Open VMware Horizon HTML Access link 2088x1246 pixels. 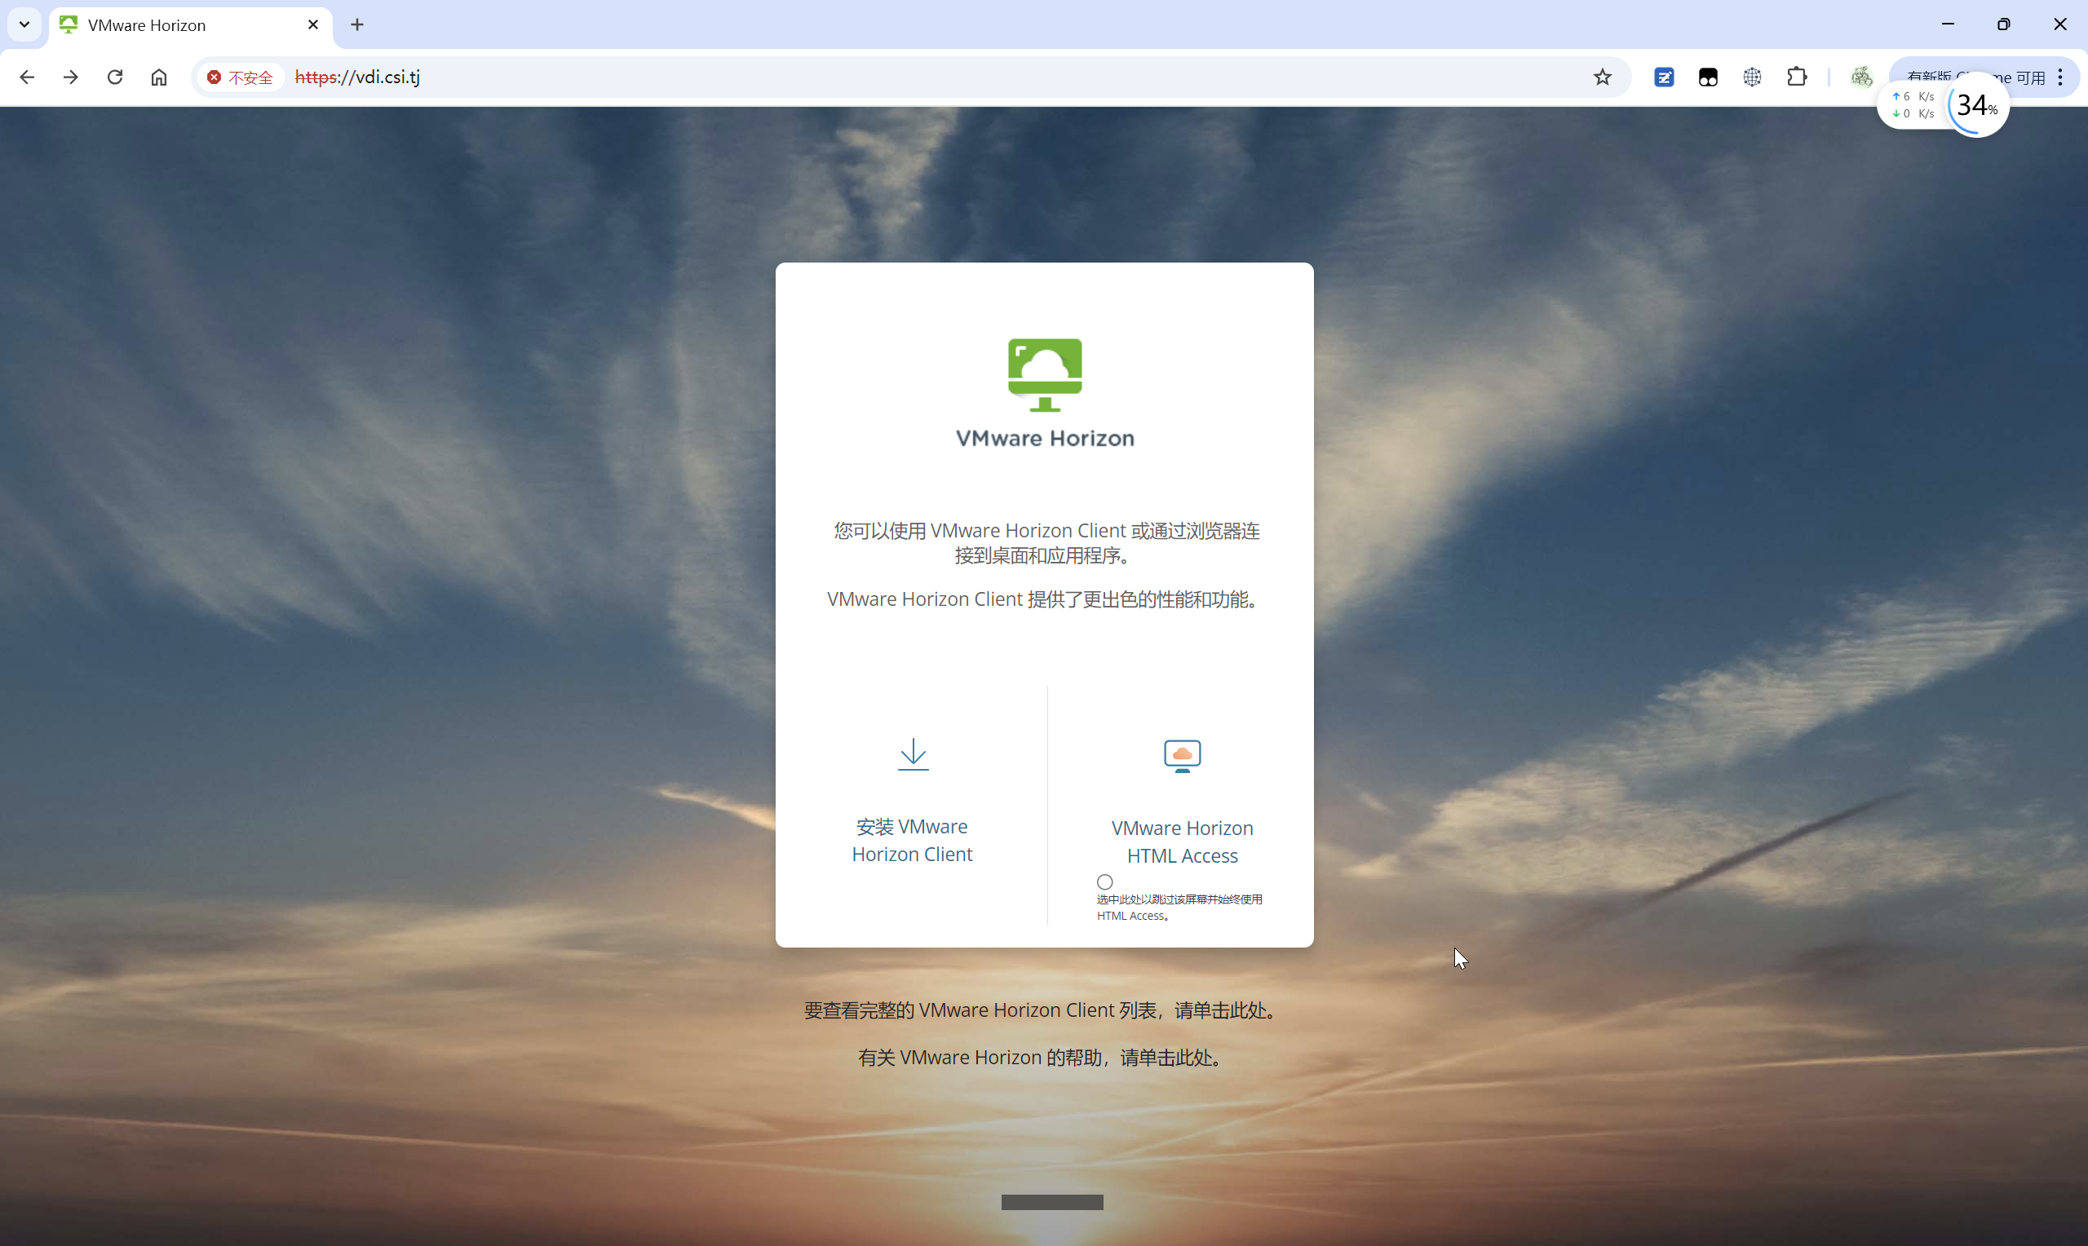coord(1182,842)
